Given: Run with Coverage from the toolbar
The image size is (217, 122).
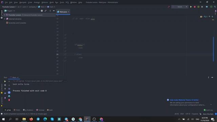Looking at the screenshot, I should [198, 7].
